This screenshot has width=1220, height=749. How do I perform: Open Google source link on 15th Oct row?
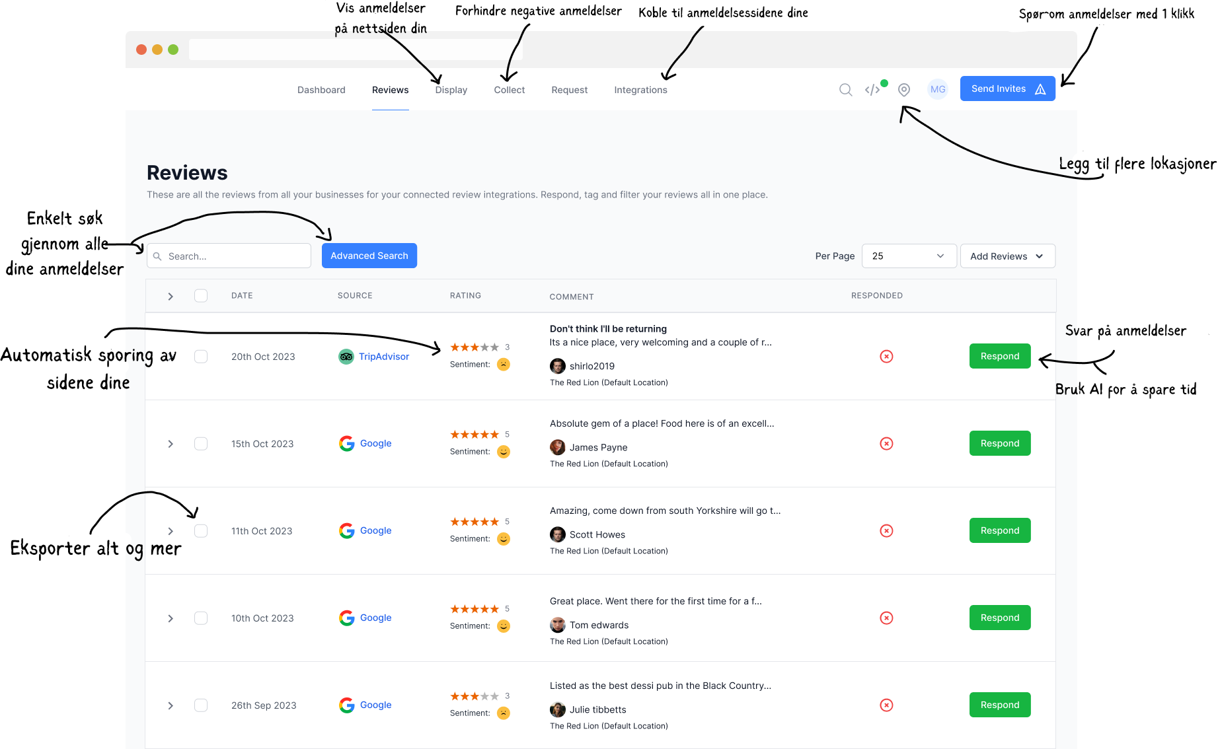click(376, 443)
